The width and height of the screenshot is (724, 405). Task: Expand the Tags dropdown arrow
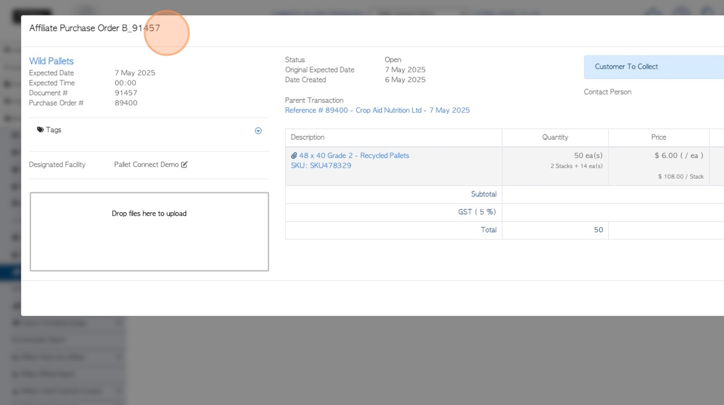click(258, 131)
